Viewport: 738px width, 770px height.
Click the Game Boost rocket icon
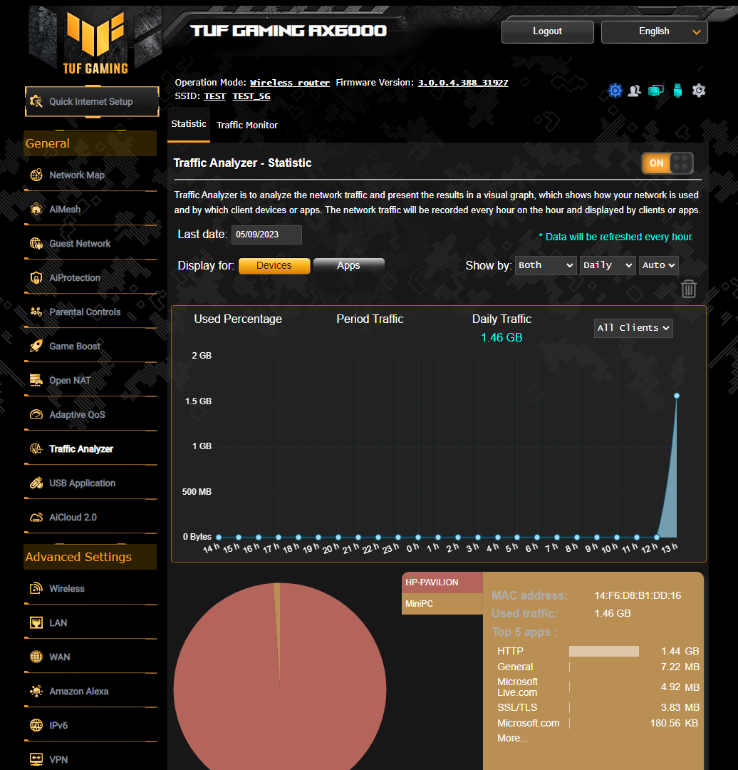point(36,346)
